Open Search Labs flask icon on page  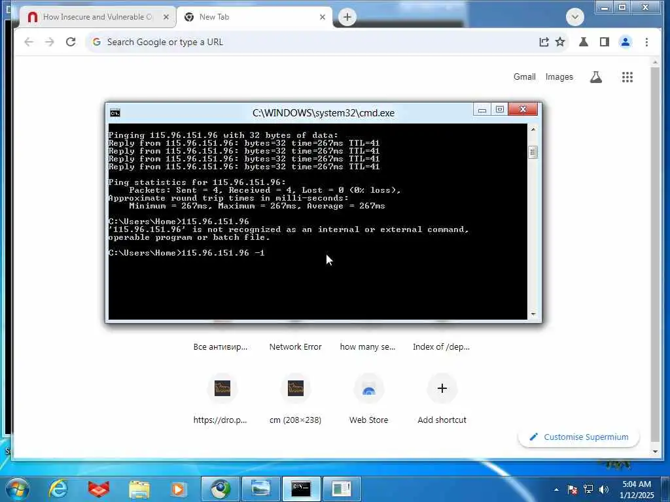[x=595, y=77]
